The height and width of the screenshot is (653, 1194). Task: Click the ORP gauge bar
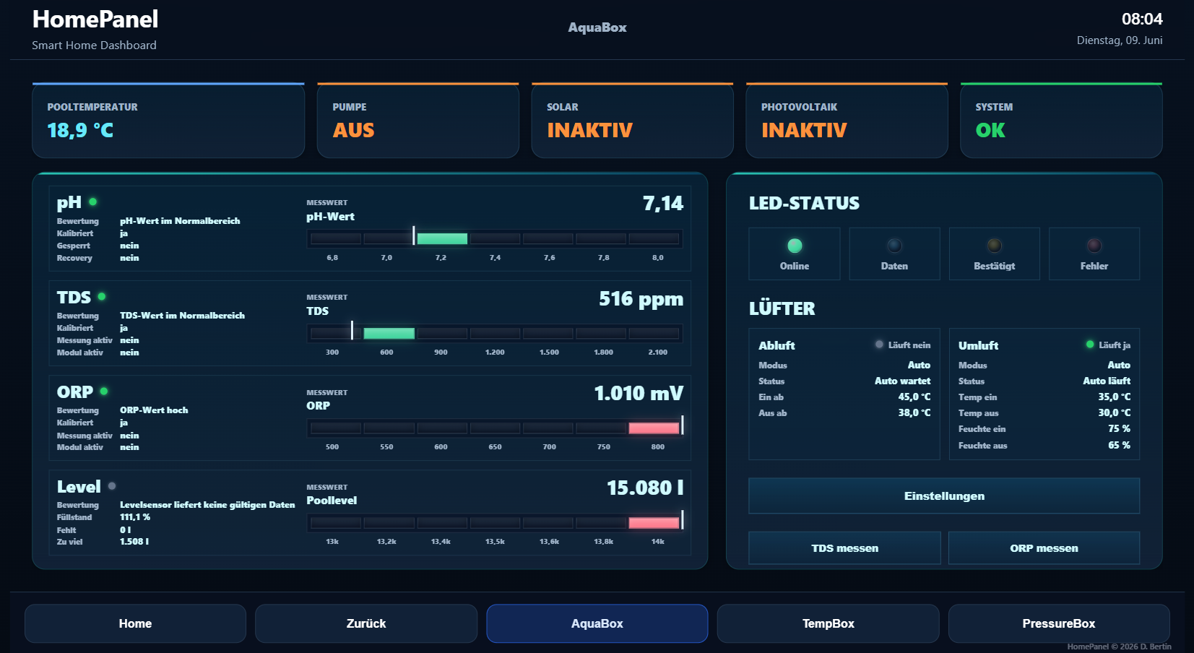pos(495,428)
